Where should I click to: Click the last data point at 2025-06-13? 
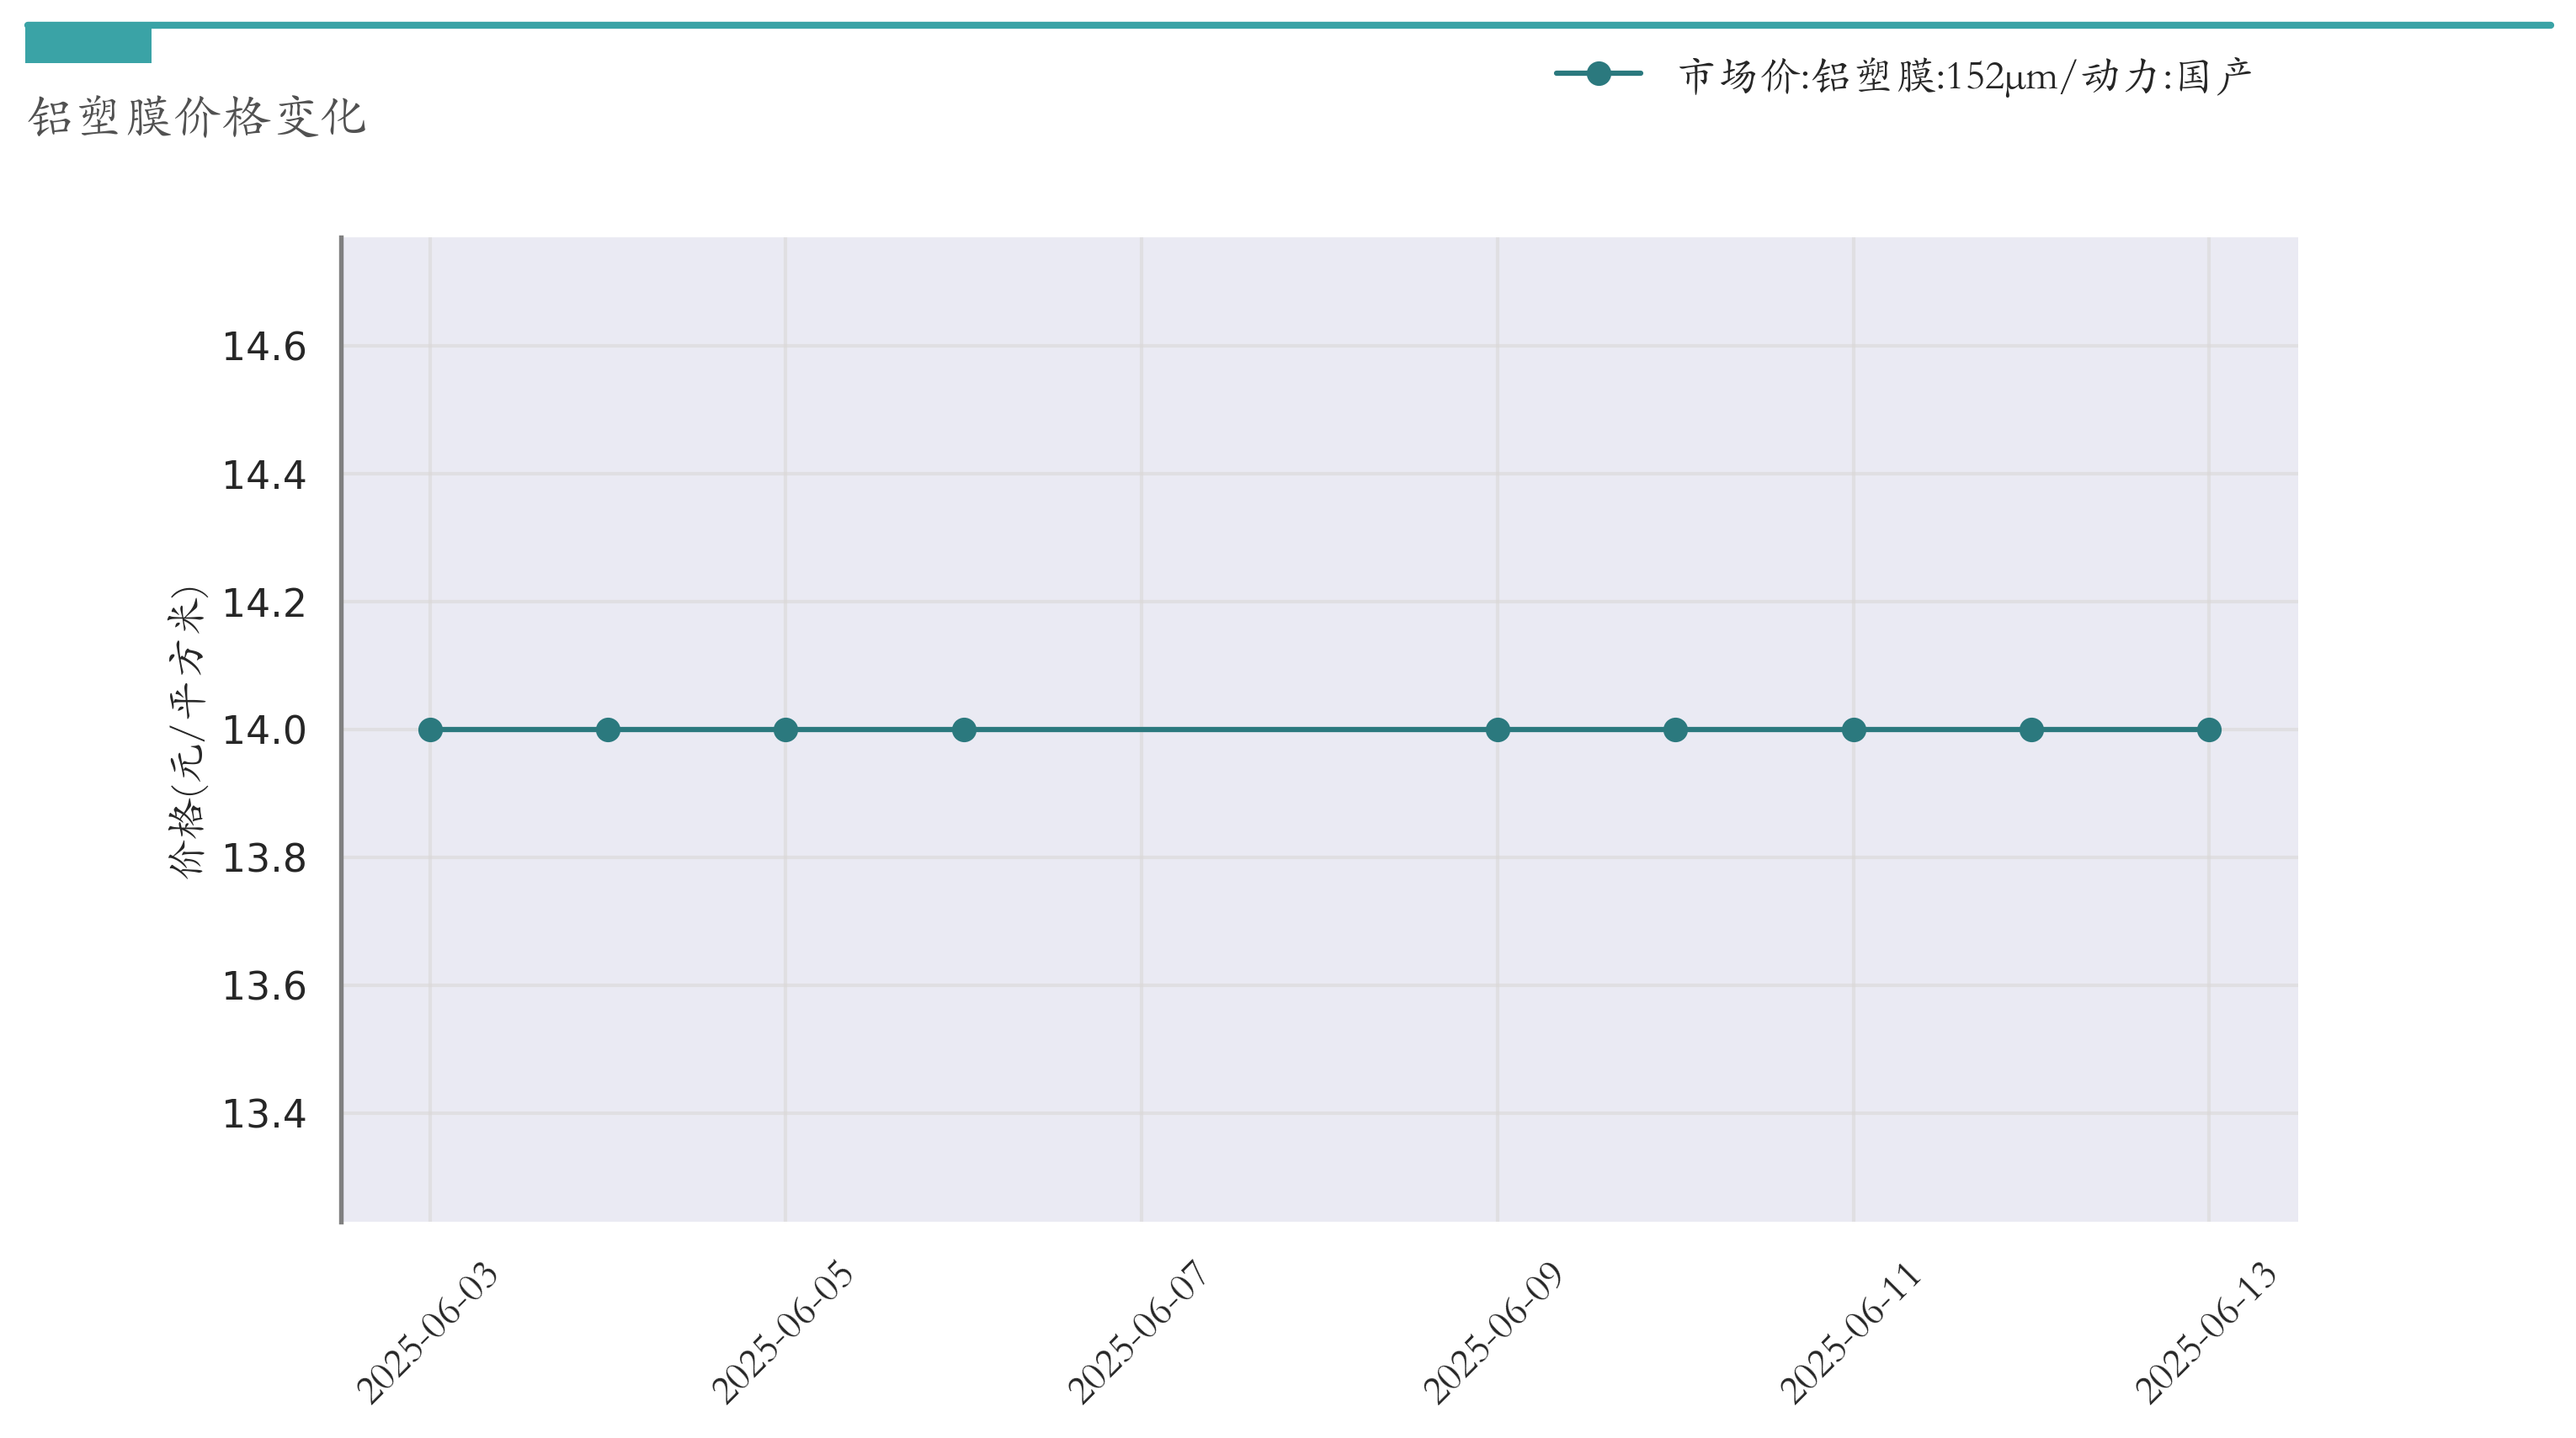[2209, 730]
